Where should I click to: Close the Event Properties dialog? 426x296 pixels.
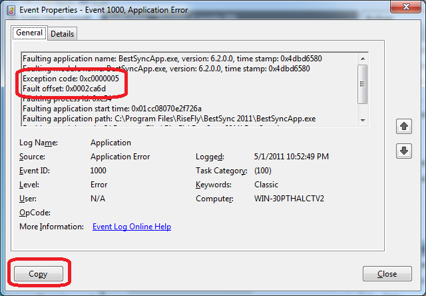coord(387,273)
